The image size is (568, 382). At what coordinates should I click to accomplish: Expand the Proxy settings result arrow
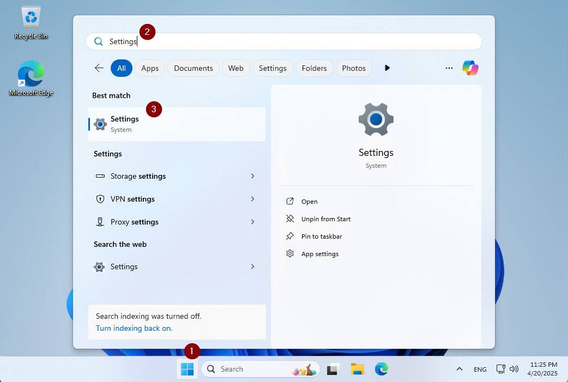tap(252, 222)
